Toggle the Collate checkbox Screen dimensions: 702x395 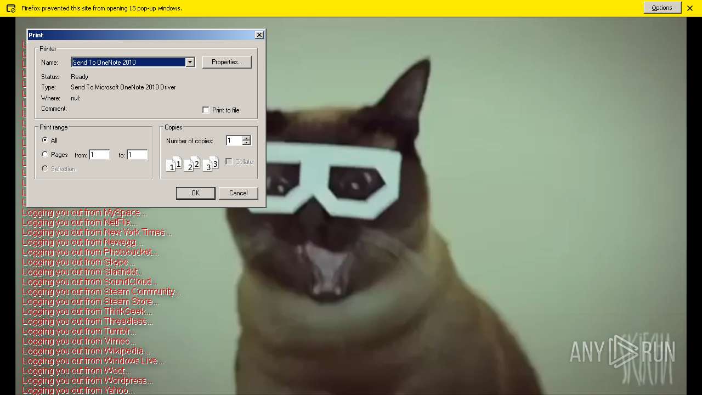(229, 162)
